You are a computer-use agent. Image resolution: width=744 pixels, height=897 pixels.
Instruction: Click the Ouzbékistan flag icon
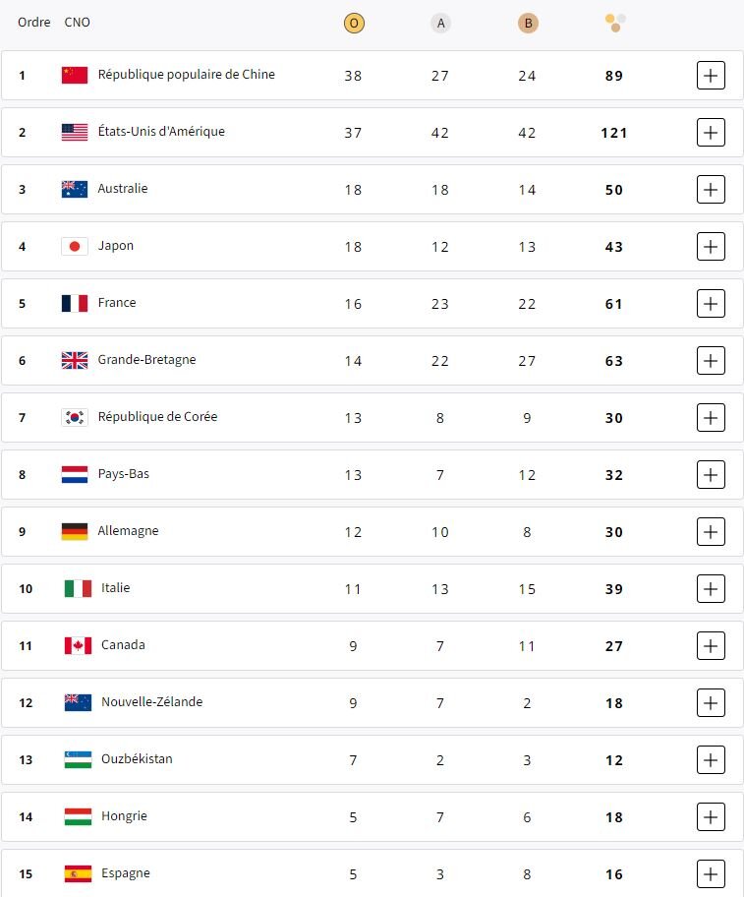pyautogui.click(x=78, y=759)
